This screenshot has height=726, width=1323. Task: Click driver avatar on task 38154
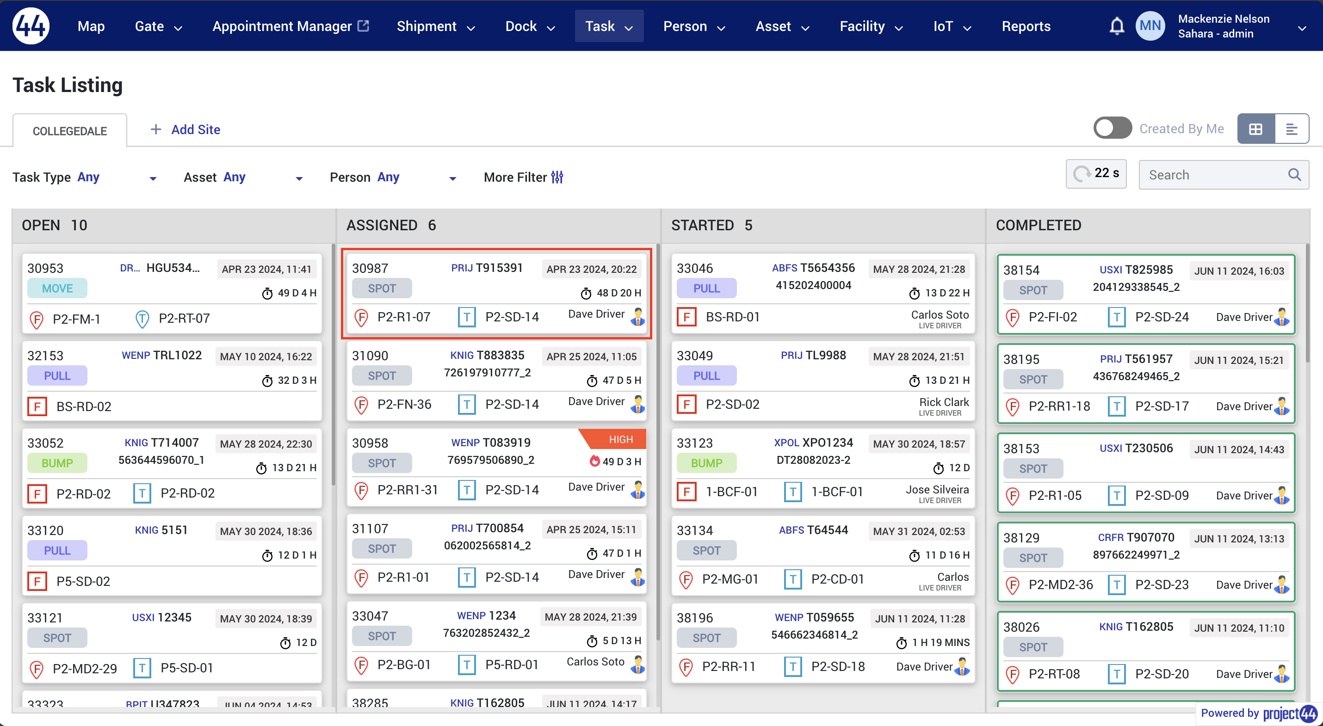pos(1282,317)
